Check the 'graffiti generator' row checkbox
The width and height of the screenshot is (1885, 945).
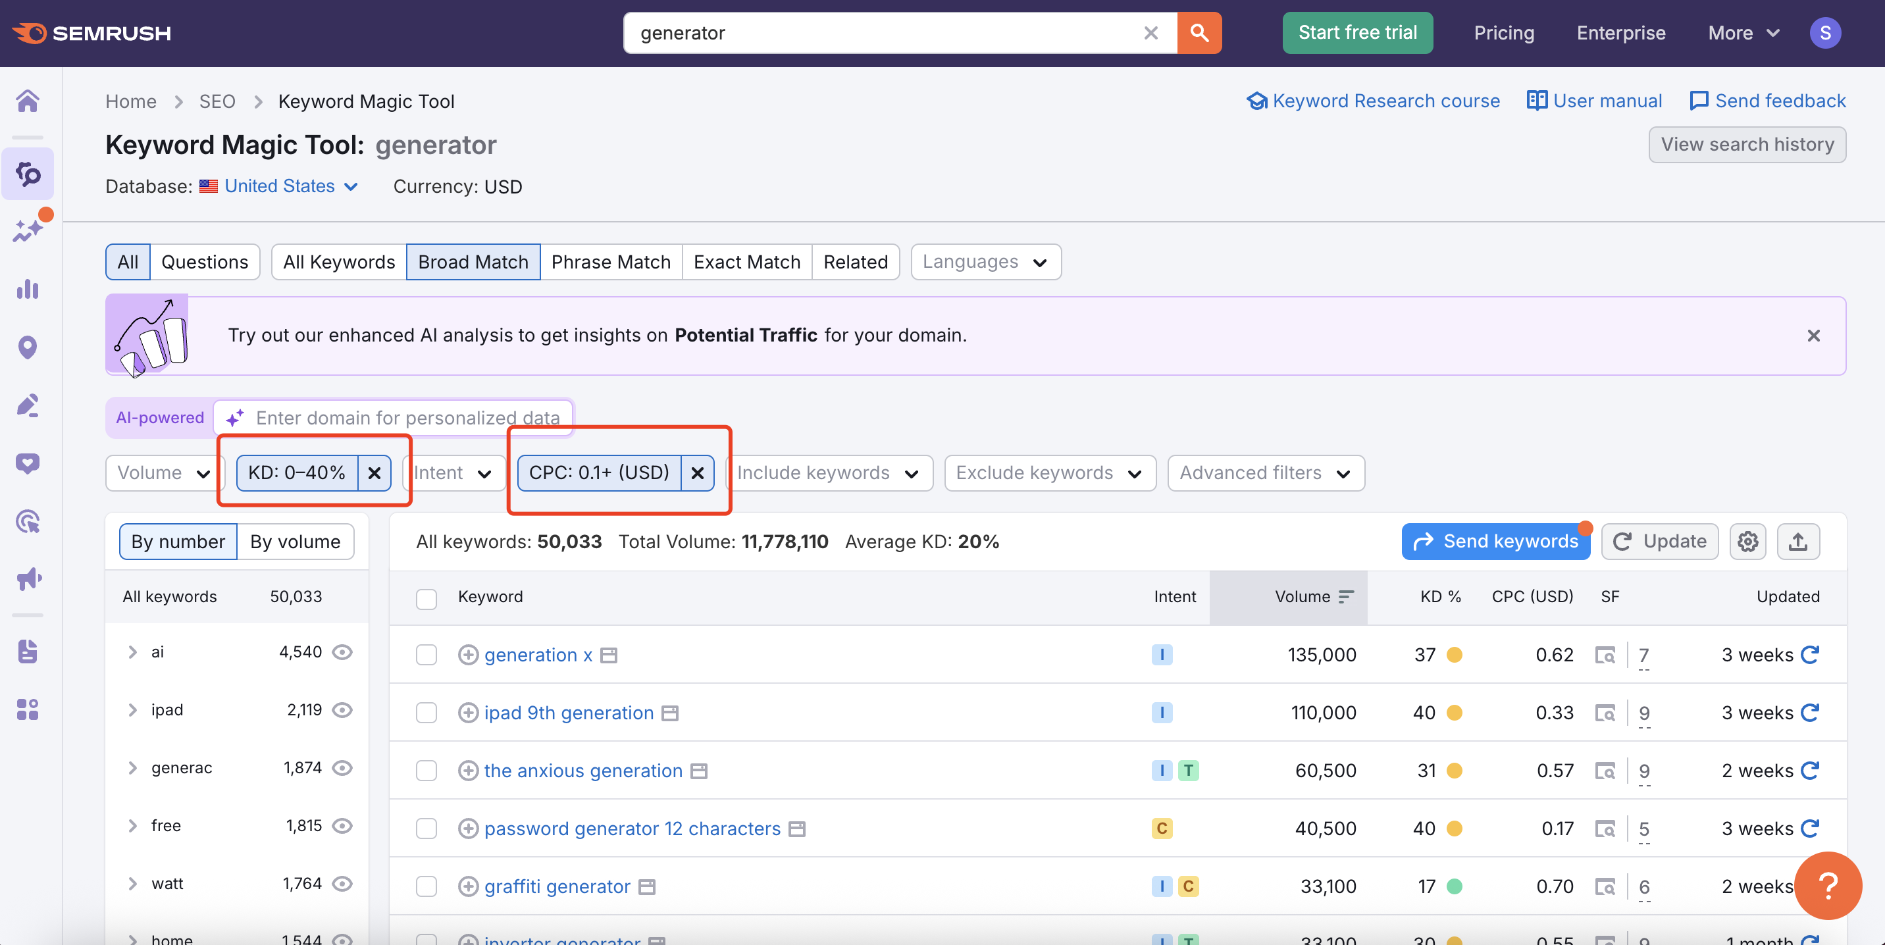click(x=426, y=886)
